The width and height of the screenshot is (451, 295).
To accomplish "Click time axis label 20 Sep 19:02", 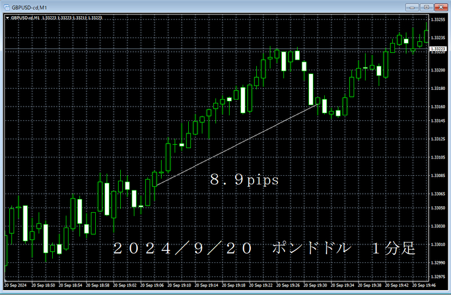I will 125,286.
